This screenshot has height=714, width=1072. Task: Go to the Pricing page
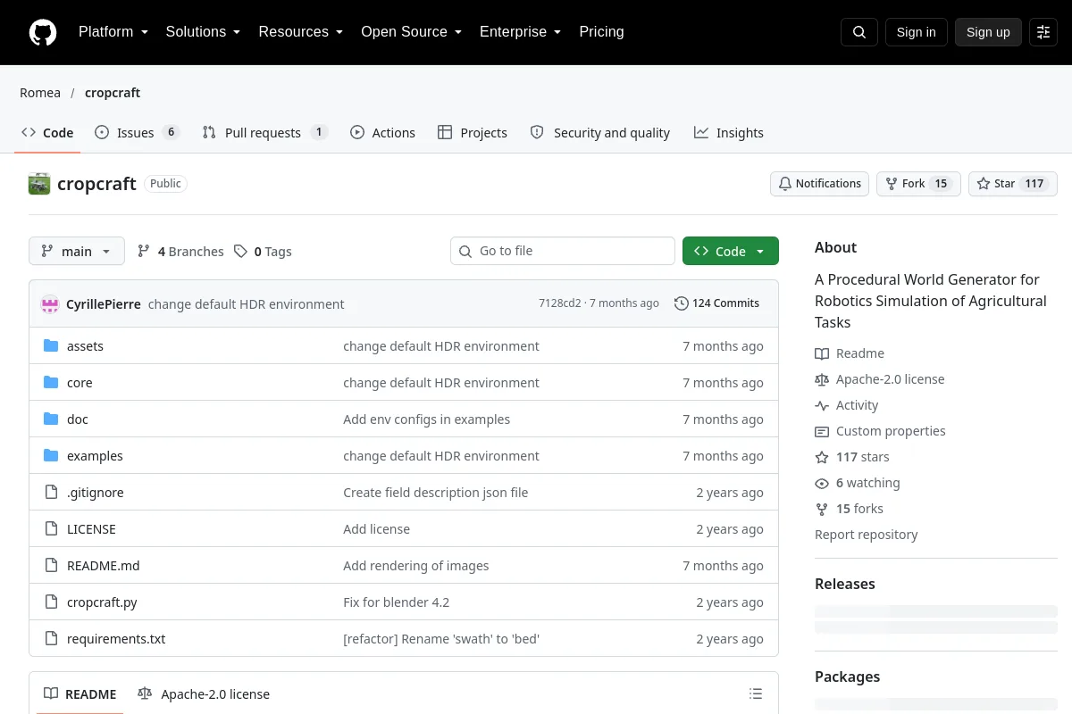[x=601, y=32]
